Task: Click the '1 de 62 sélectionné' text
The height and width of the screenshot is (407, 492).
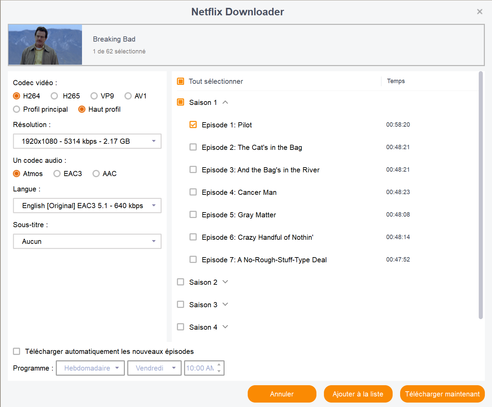Action: 119,51
